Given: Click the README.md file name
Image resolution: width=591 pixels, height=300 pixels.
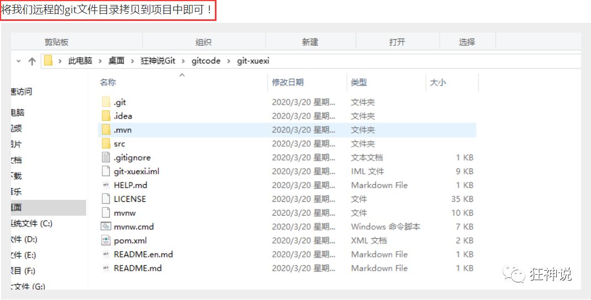Looking at the screenshot, I should coord(138,269).
